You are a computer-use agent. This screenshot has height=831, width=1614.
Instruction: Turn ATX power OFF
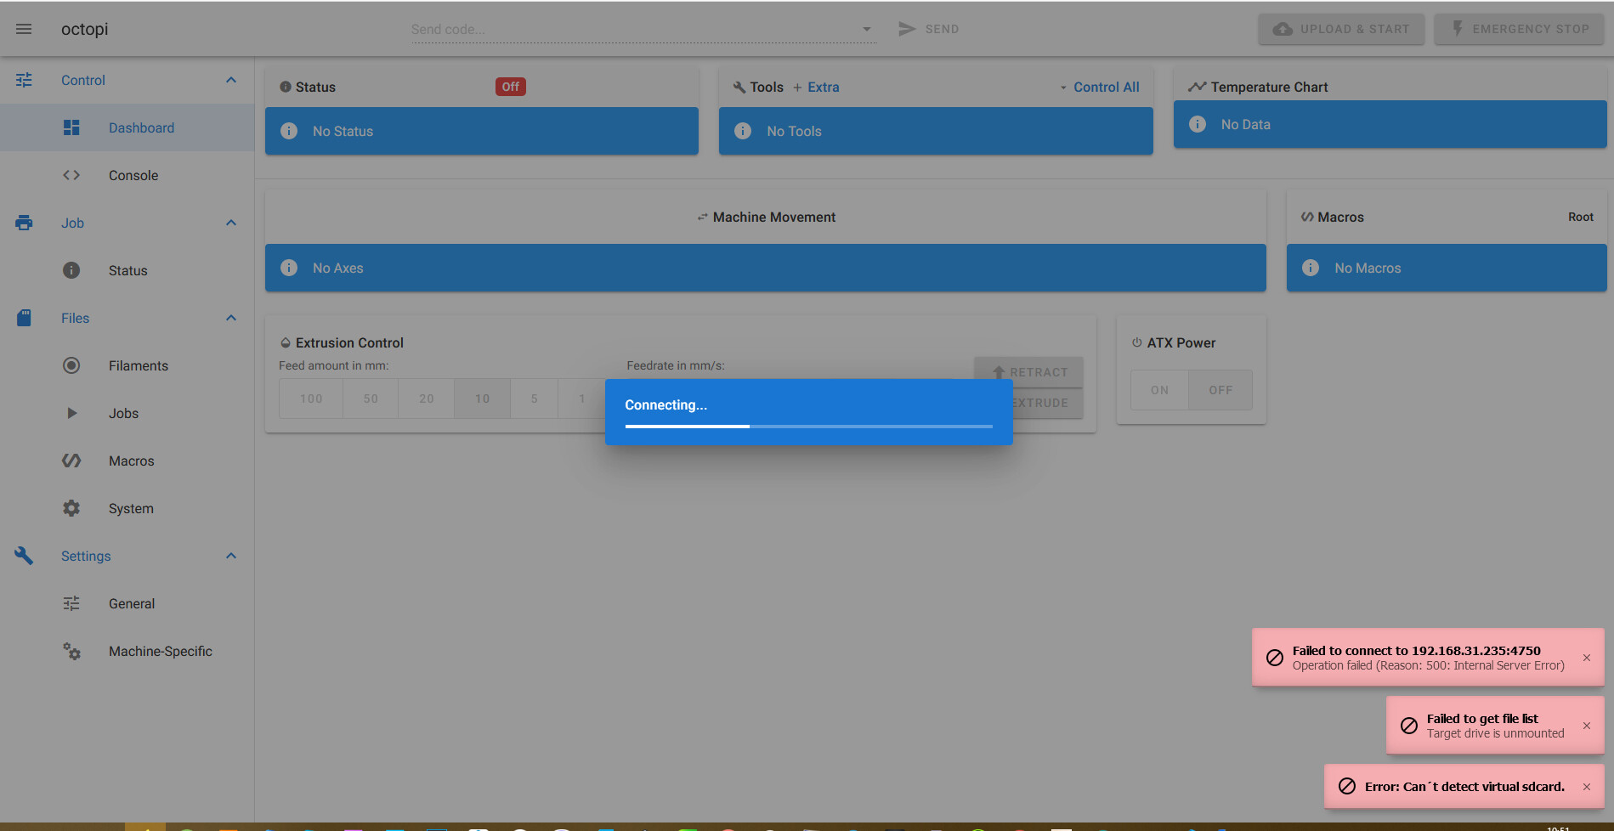pyautogui.click(x=1220, y=390)
